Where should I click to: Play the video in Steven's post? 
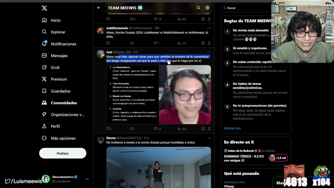pyautogui.click(x=159, y=167)
